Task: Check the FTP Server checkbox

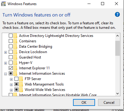Action: (x=16, y=79)
